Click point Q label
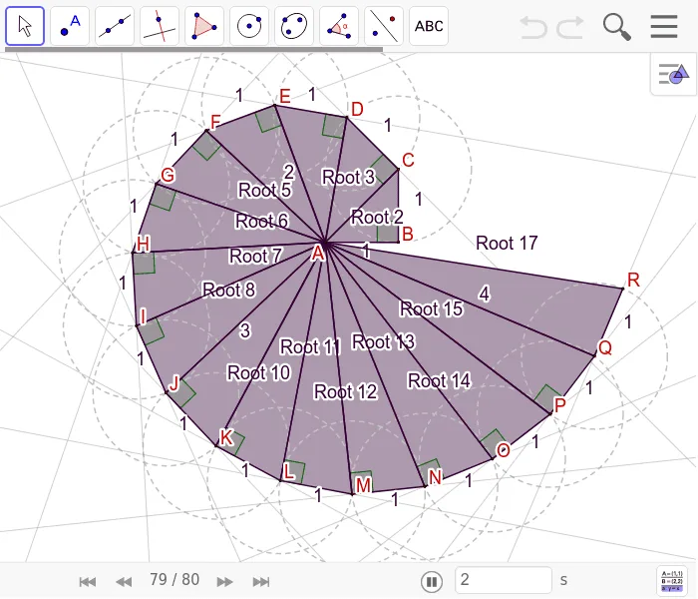Screen dimensions: 698x599 pos(605,347)
